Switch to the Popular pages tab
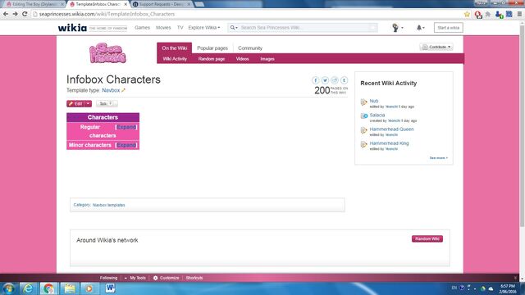Image resolution: width=525 pixels, height=295 pixels. (212, 48)
